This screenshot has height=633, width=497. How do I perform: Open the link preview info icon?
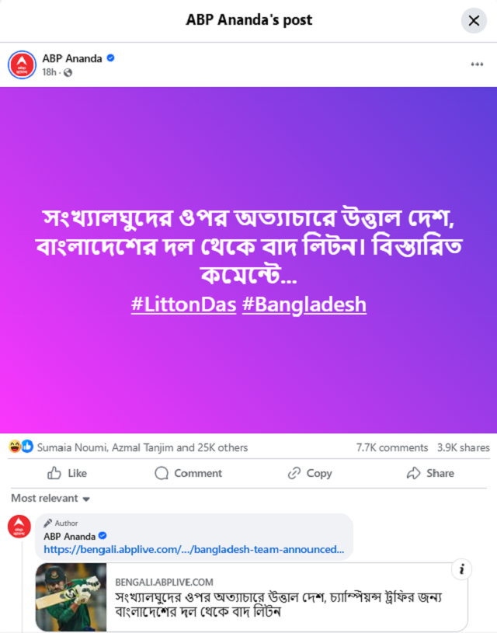[x=461, y=569]
